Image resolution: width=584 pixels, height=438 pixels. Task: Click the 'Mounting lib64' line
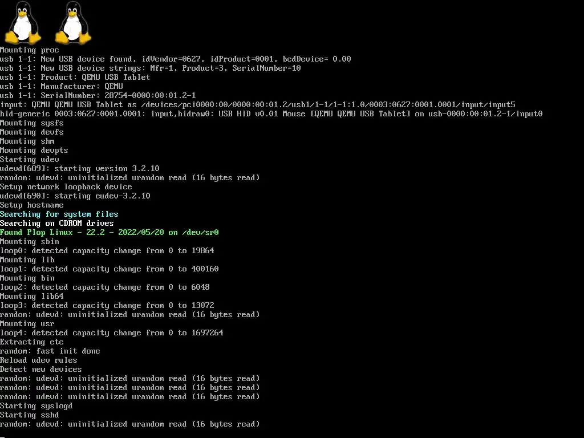(x=32, y=296)
